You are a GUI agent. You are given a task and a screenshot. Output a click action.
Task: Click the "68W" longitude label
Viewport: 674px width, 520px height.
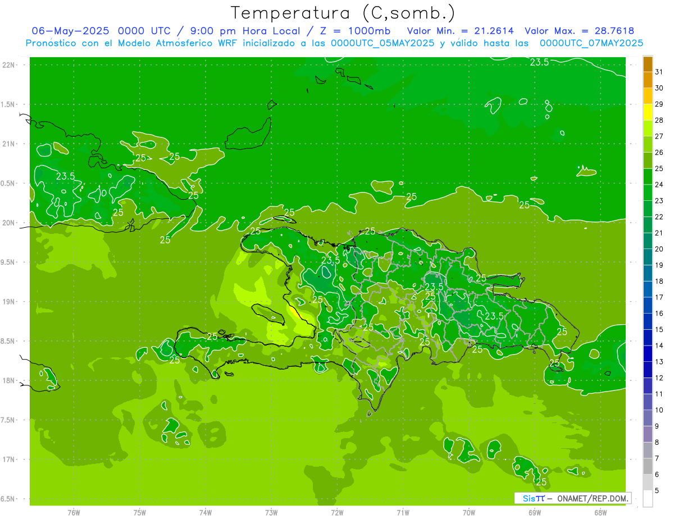[600, 513]
